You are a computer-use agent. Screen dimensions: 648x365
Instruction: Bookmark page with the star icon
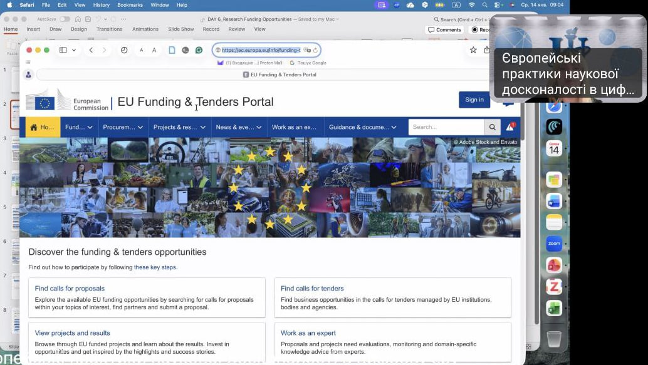473,50
